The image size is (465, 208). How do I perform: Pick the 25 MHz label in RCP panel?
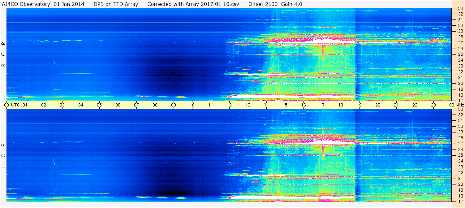tap(460, 54)
